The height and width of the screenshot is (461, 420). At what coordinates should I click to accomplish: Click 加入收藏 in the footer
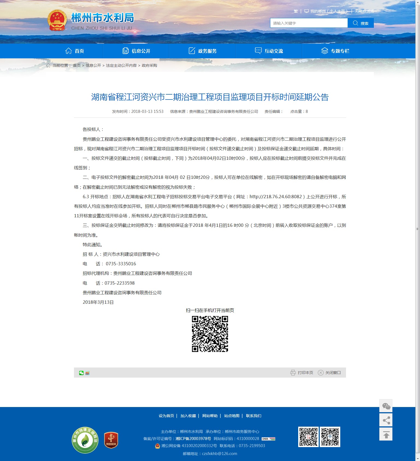coord(188,416)
